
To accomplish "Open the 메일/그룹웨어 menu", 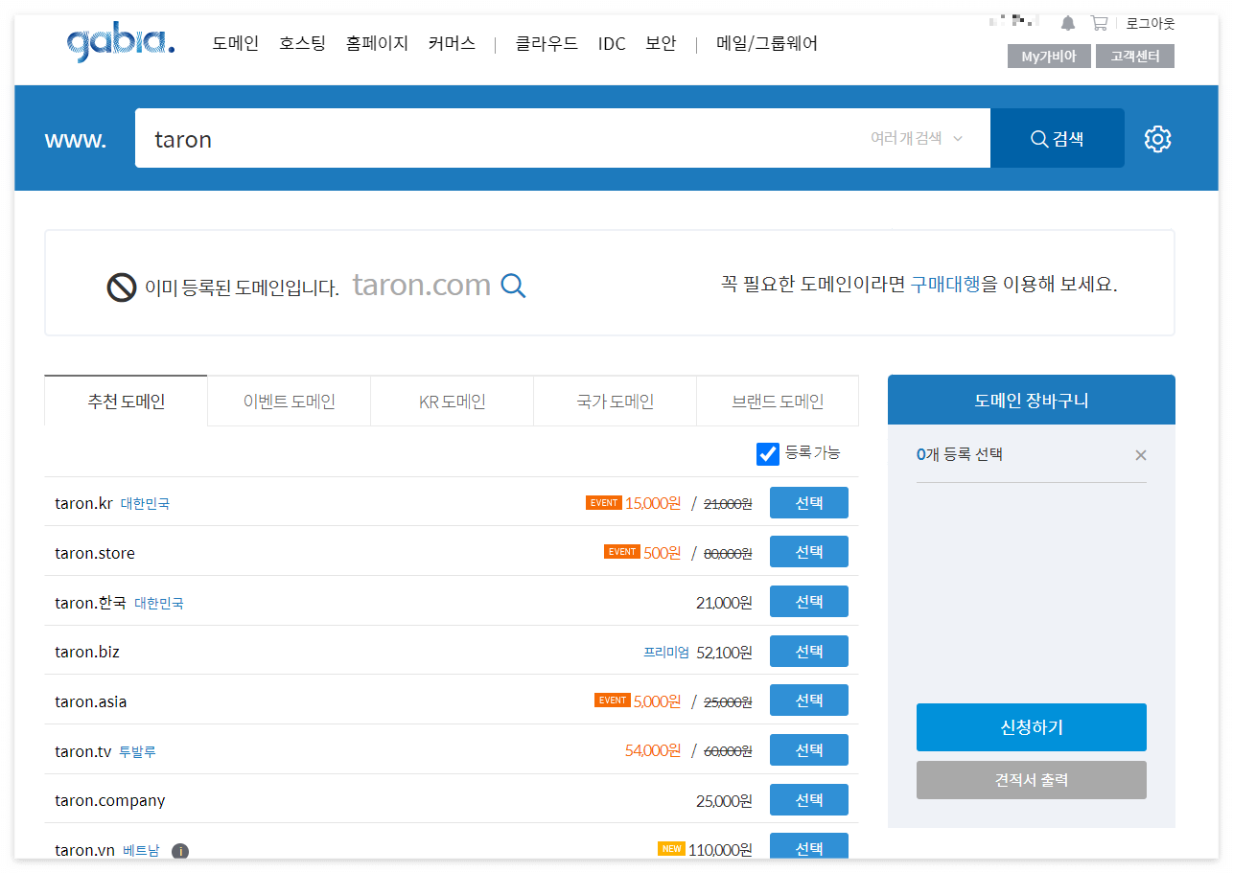I will coord(767,43).
